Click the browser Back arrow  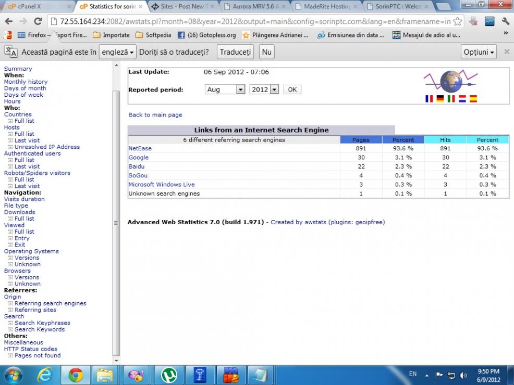coord(9,21)
